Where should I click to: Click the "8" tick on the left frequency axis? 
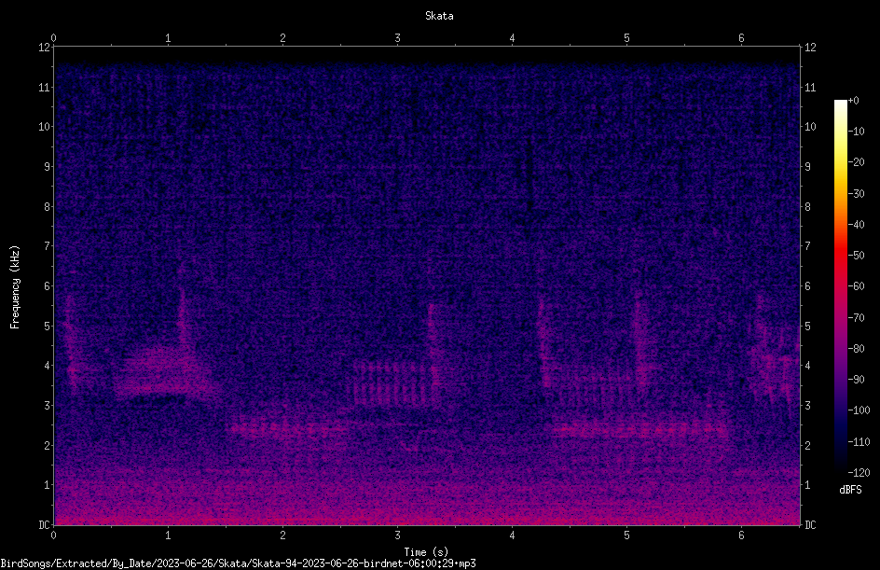(47, 207)
